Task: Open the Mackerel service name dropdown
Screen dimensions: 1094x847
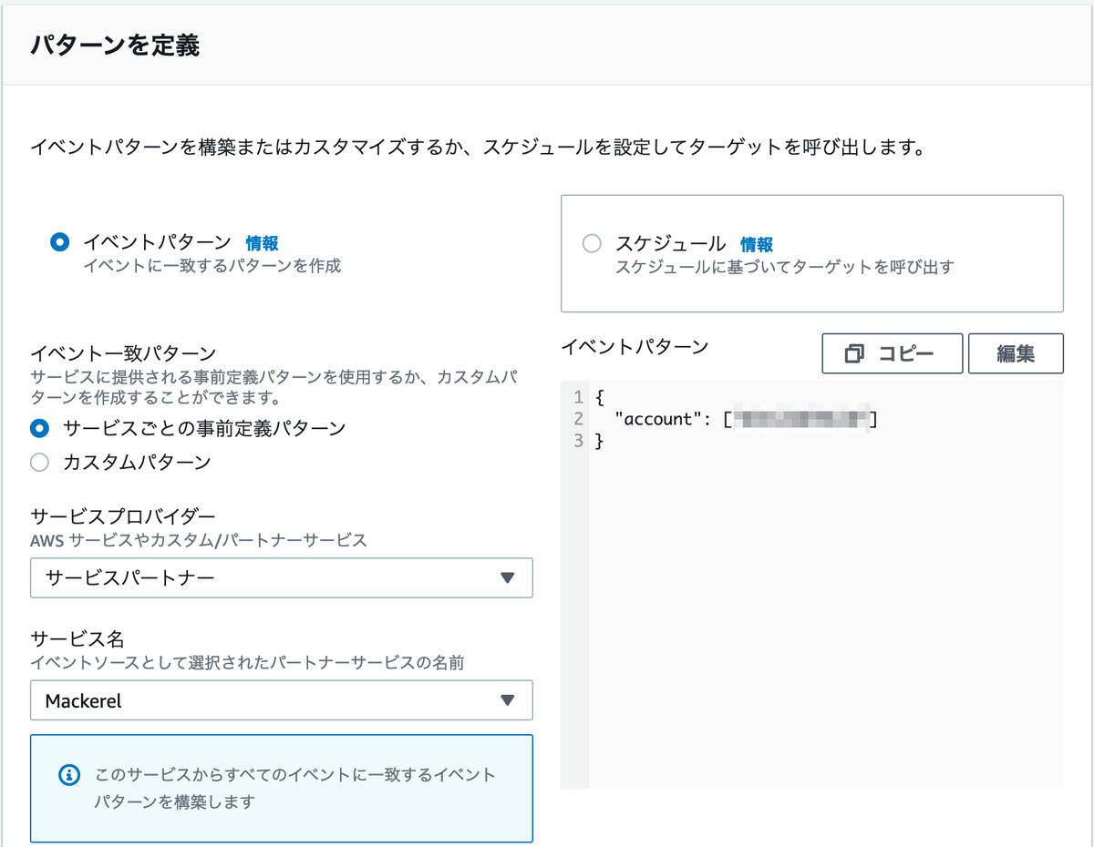Action: point(282,700)
